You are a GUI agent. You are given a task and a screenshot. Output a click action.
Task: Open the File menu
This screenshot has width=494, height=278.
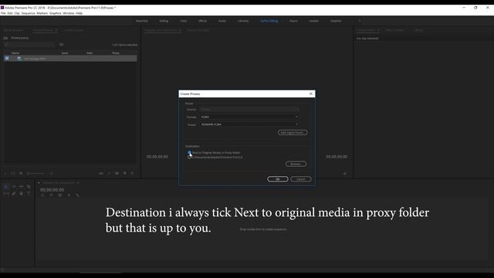point(3,13)
